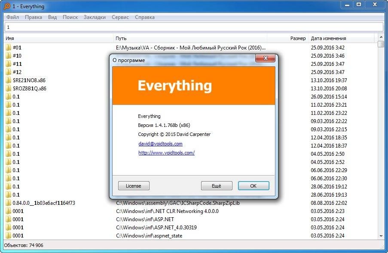Select 0001 folder icon in the aspnet_state row
The height and width of the screenshot is (253, 388).
(x=9, y=235)
